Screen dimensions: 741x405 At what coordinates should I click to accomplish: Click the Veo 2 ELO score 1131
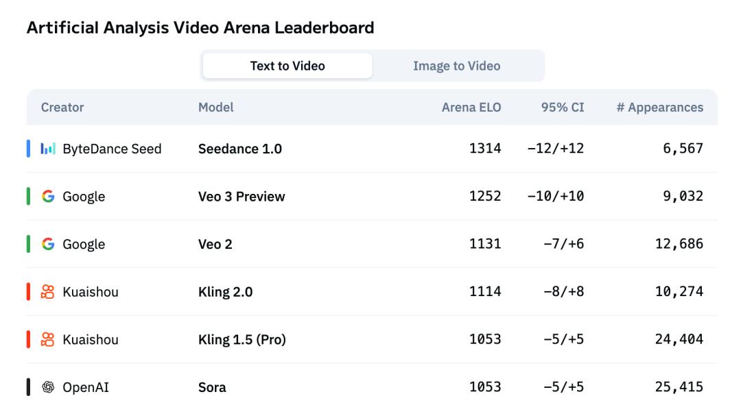click(x=485, y=244)
